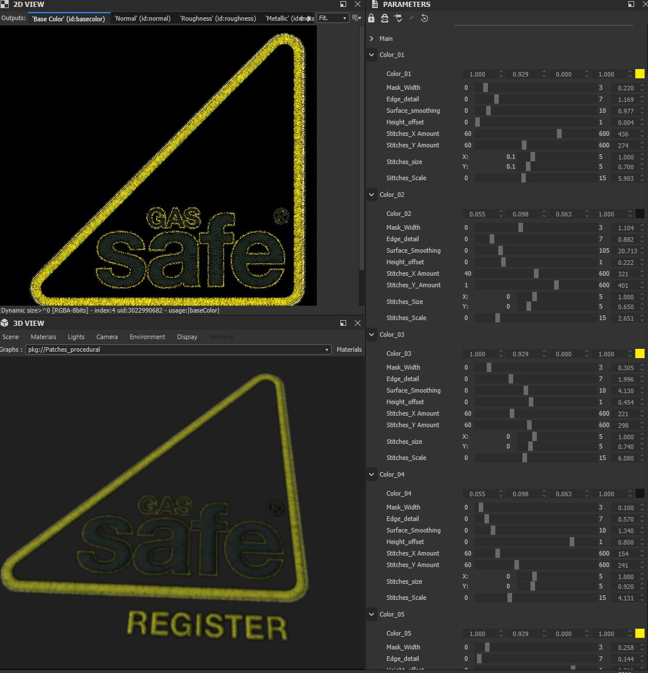Open the Color_05 yellow color swatch
Screen dimensions: 648x673
pyautogui.click(x=640, y=633)
